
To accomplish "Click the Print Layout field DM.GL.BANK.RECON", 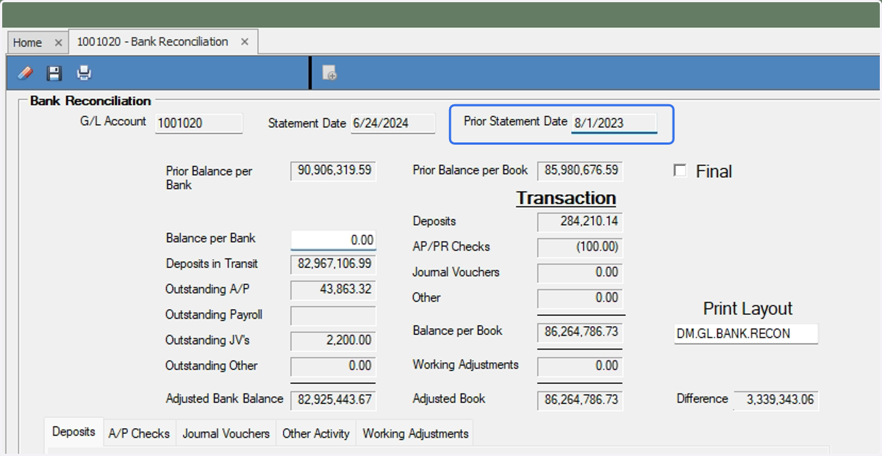I will (746, 333).
